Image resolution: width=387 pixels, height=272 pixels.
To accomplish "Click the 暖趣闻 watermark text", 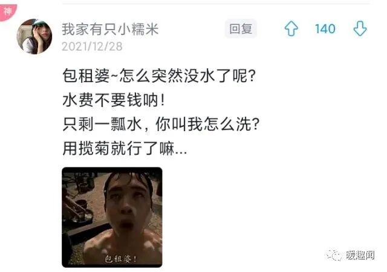I will pyautogui.click(x=360, y=255).
